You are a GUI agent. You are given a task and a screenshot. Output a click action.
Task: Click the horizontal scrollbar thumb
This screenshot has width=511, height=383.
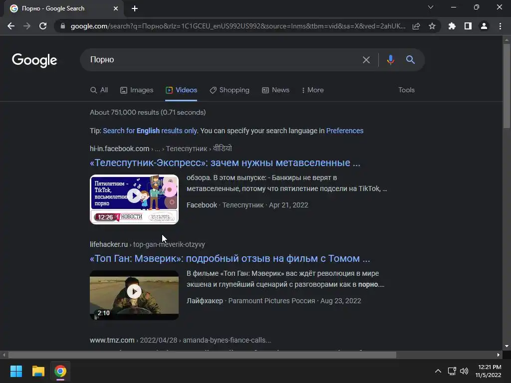[202, 355]
